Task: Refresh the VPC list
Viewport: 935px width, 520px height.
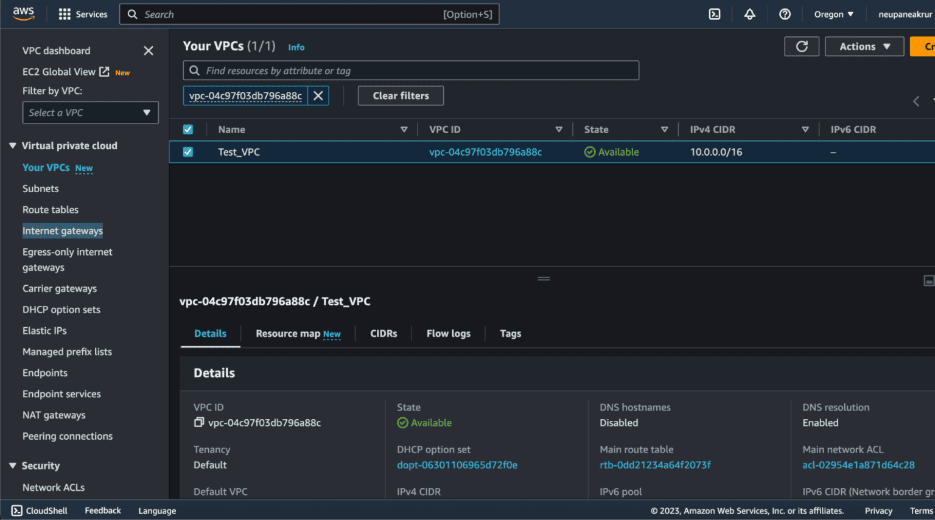Action: (802, 46)
